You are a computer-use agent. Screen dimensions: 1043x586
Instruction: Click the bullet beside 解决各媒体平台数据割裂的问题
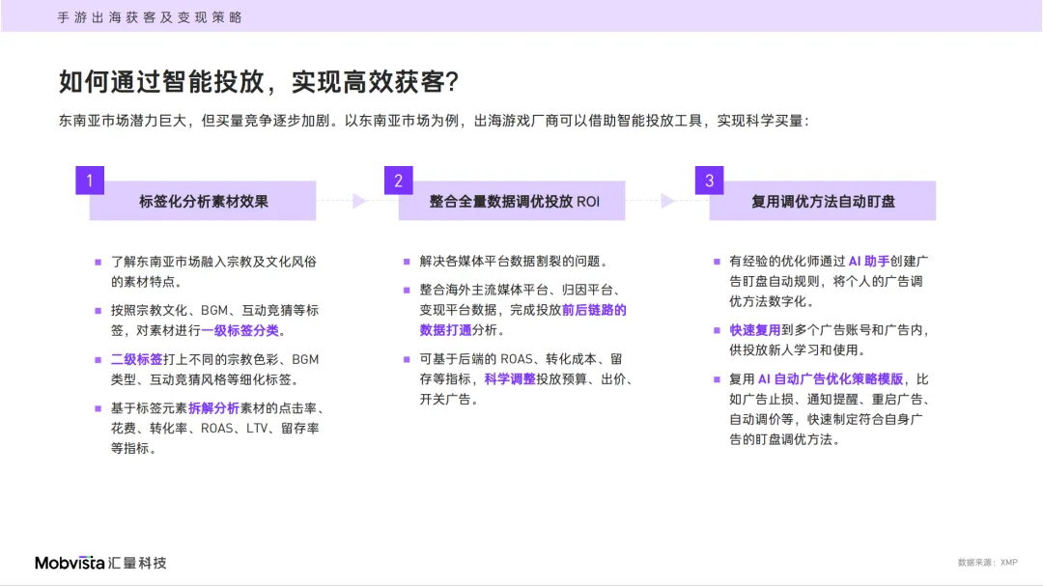pos(407,261)
